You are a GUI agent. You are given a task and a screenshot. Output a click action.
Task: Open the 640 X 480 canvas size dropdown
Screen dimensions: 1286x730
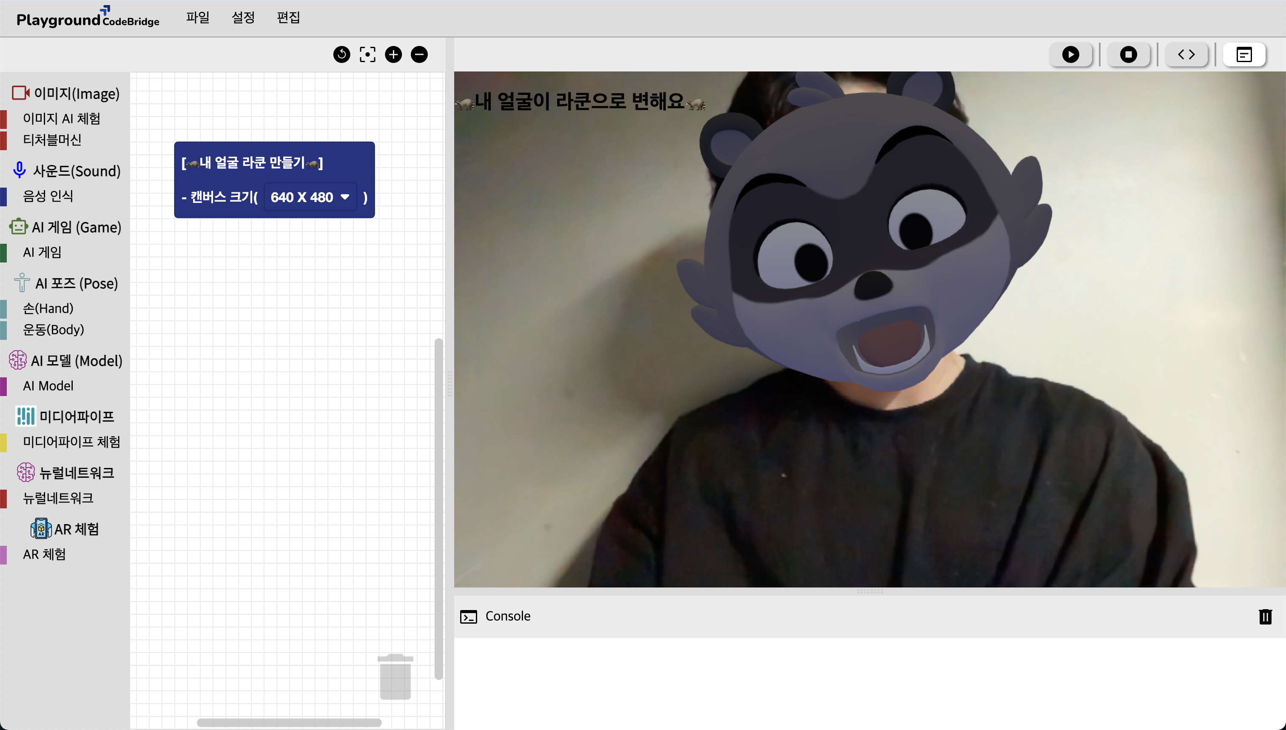[x=310, y=197]
